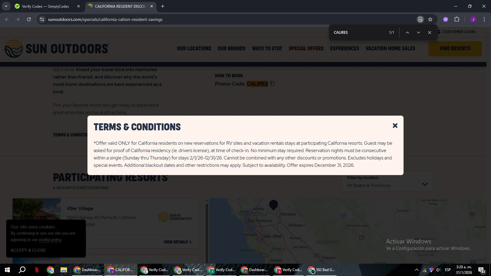Image resolution: width=491 pixels, height=276 pixels.
Task: Open the Windows Start menu
Action: 7,270
